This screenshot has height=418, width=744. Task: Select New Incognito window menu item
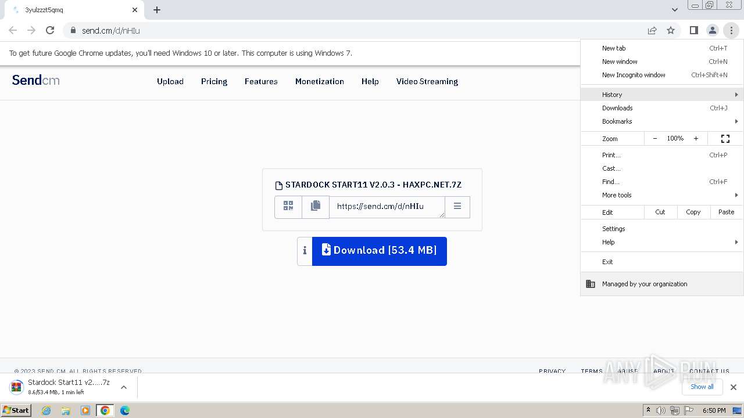[x=662, y=75]
